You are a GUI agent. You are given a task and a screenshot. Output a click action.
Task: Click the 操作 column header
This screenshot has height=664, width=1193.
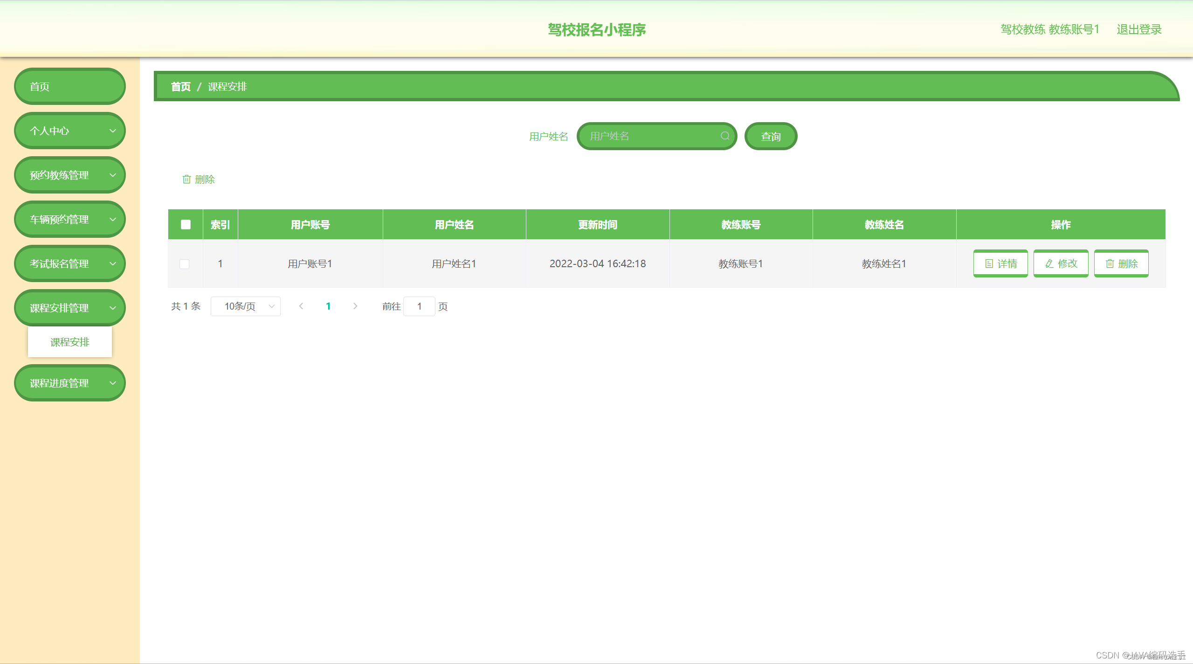[x=1061, y=225]
